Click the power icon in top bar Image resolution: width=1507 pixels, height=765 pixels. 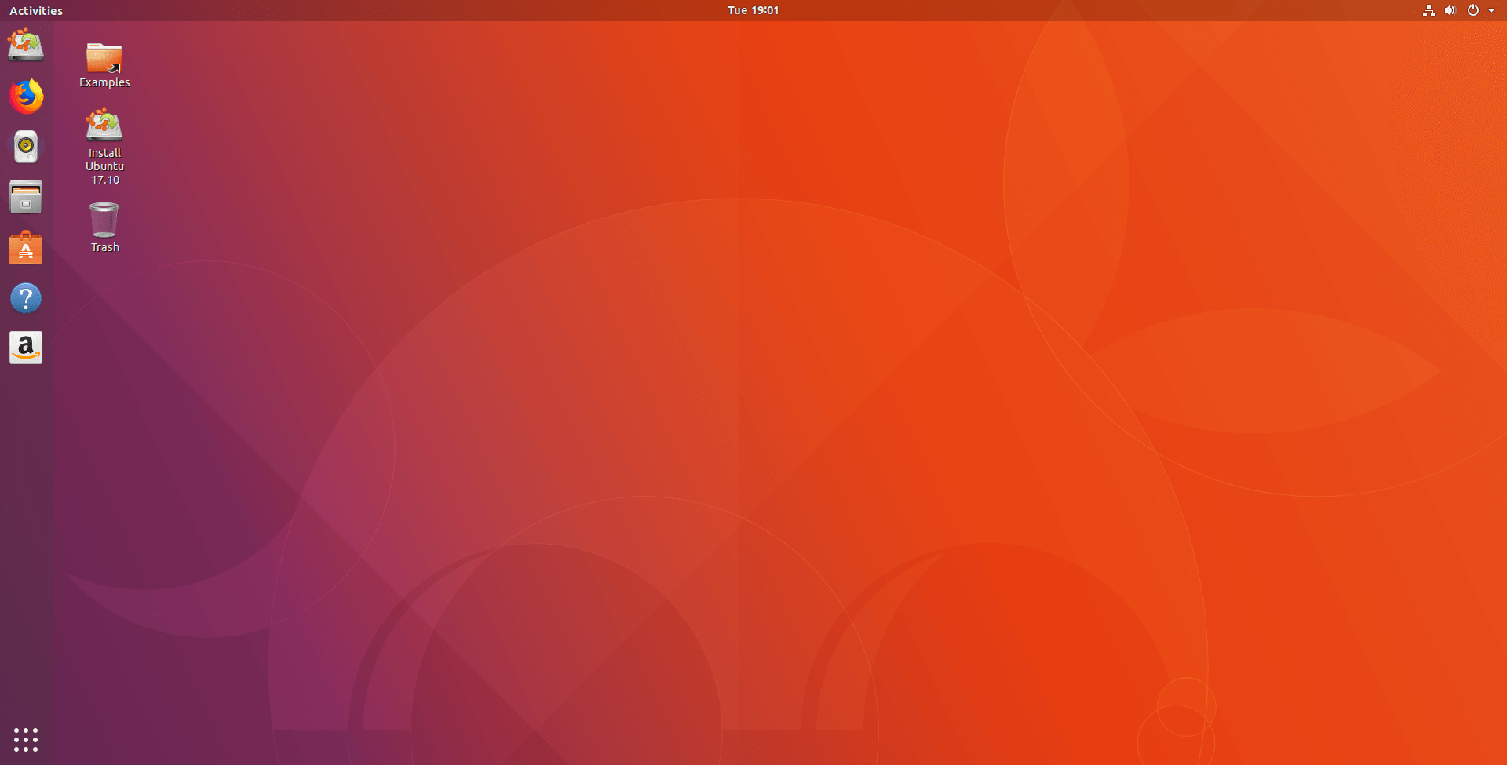tap(1473, 10)
